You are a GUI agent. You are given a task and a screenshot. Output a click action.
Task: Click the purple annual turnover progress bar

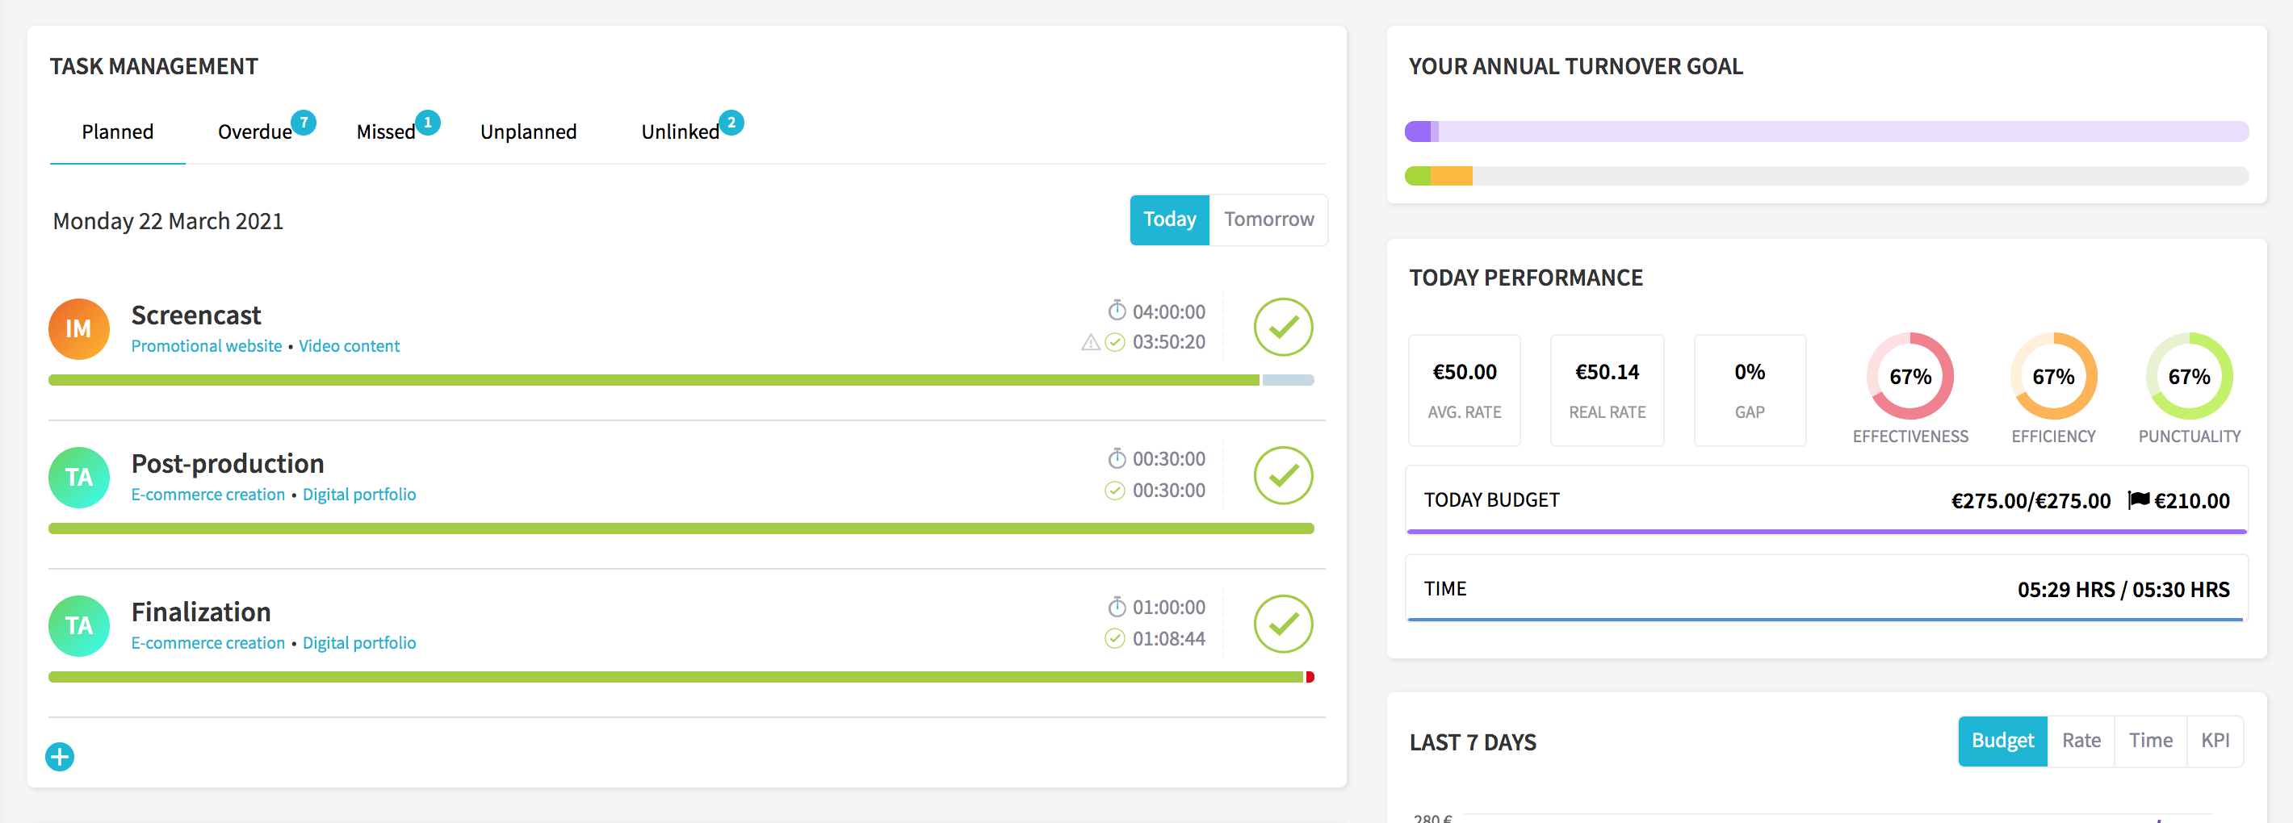click(1826, 132)
